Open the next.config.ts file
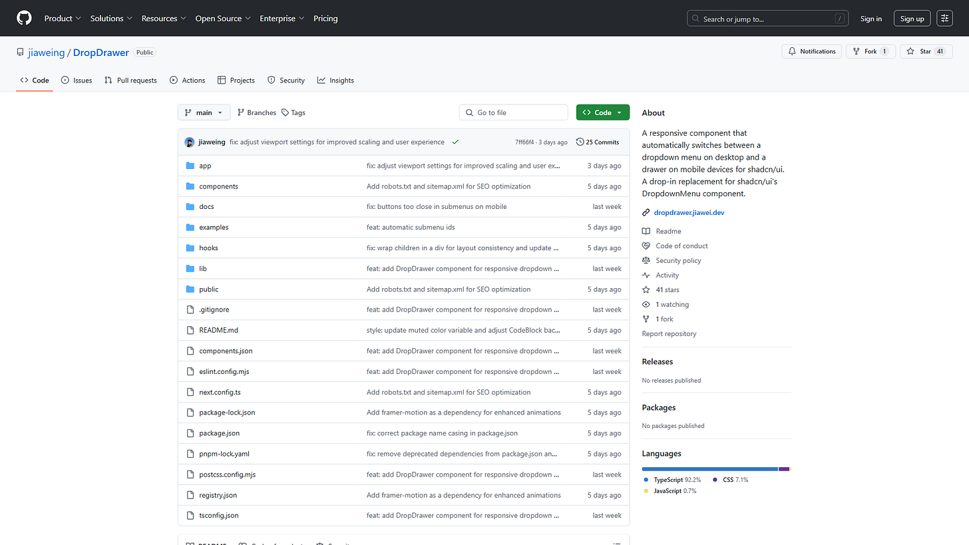The image size is (969, 545). (x=220, y=392)
